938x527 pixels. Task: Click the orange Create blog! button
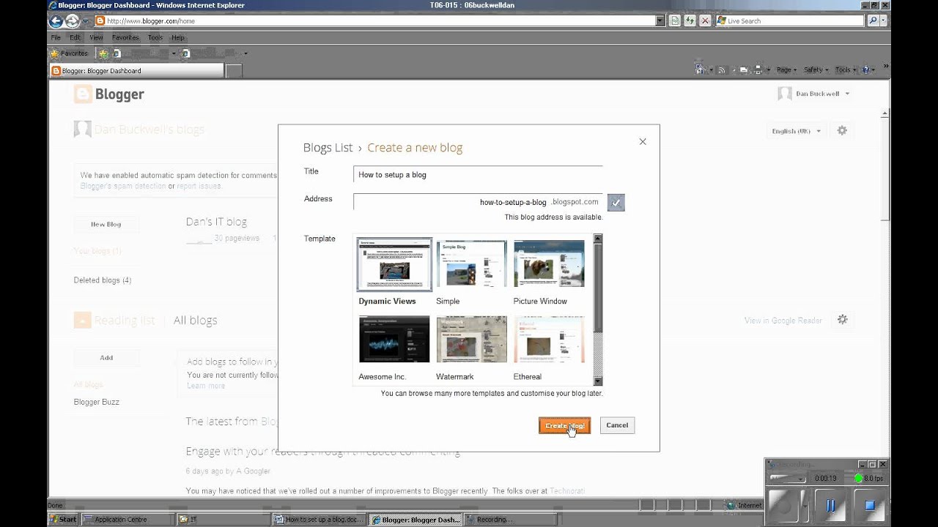pyautogui.click(x=564, y=425)
